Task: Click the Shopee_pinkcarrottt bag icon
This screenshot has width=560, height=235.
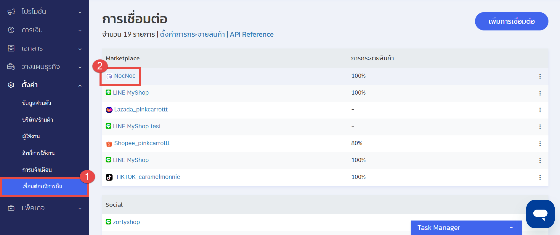Action: (109, 144)
